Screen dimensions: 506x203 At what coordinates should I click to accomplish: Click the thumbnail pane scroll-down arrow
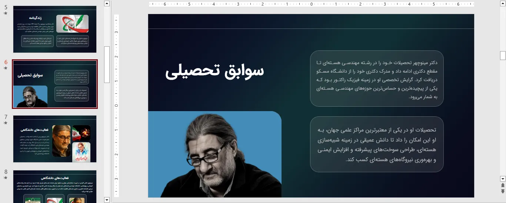click(x=107, y=200)
